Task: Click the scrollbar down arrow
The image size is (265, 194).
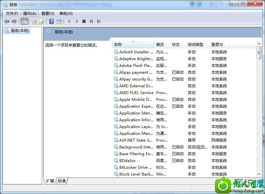Action: click(259, 174)
